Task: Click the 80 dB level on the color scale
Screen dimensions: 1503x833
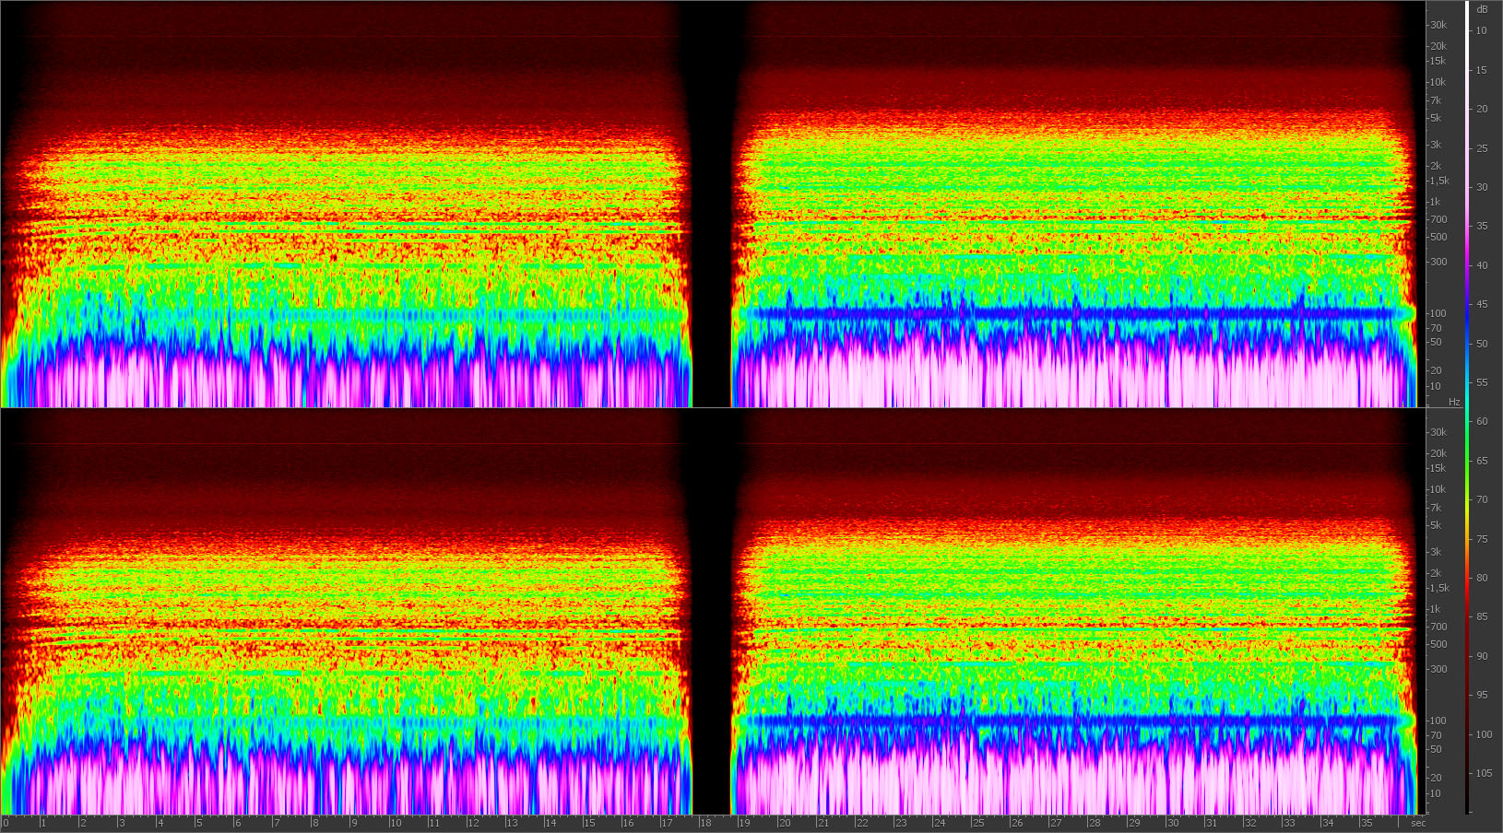Action: coord(1482,578)
